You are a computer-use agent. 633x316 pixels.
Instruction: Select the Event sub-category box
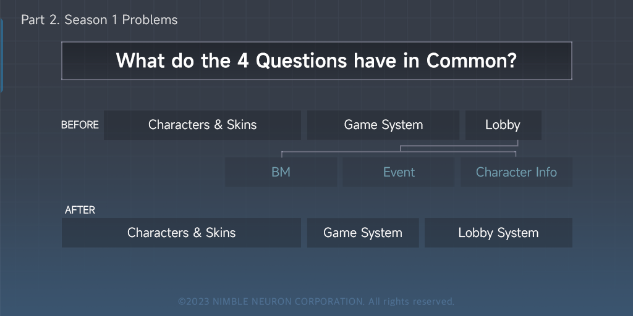[x=399, y=172]
